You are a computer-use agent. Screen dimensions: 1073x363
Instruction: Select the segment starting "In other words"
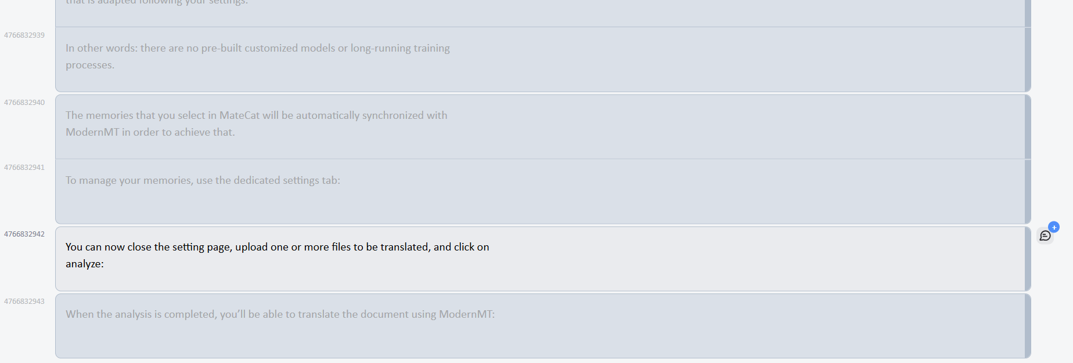(x=258, y=56)
